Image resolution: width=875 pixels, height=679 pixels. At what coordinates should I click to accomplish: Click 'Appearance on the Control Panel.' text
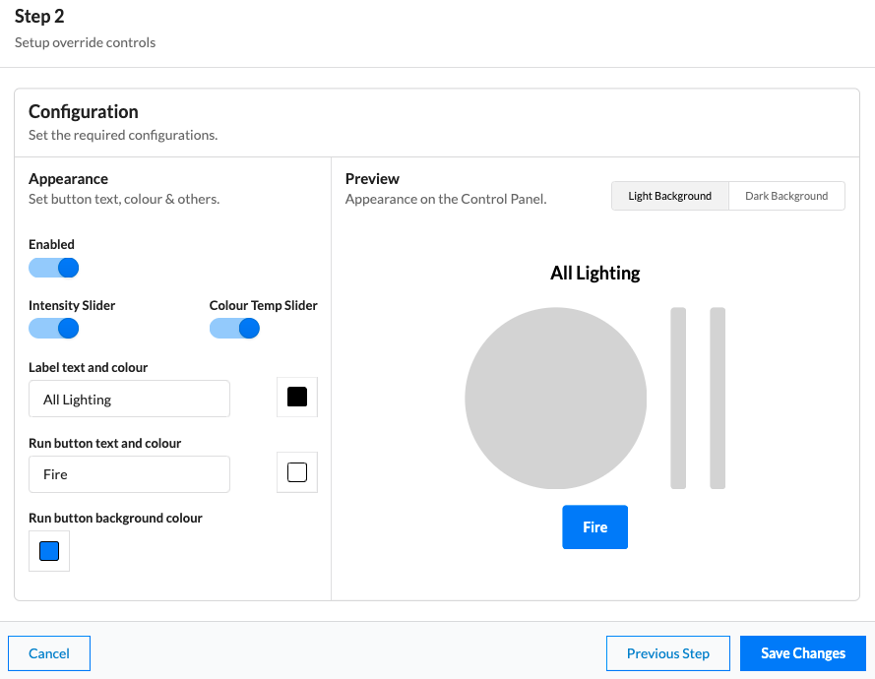click(x=446, y=199)
